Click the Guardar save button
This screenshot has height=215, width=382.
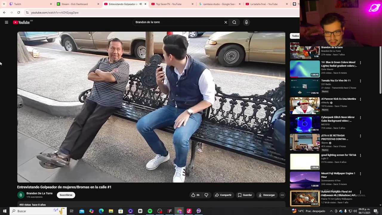pos(245,195)
